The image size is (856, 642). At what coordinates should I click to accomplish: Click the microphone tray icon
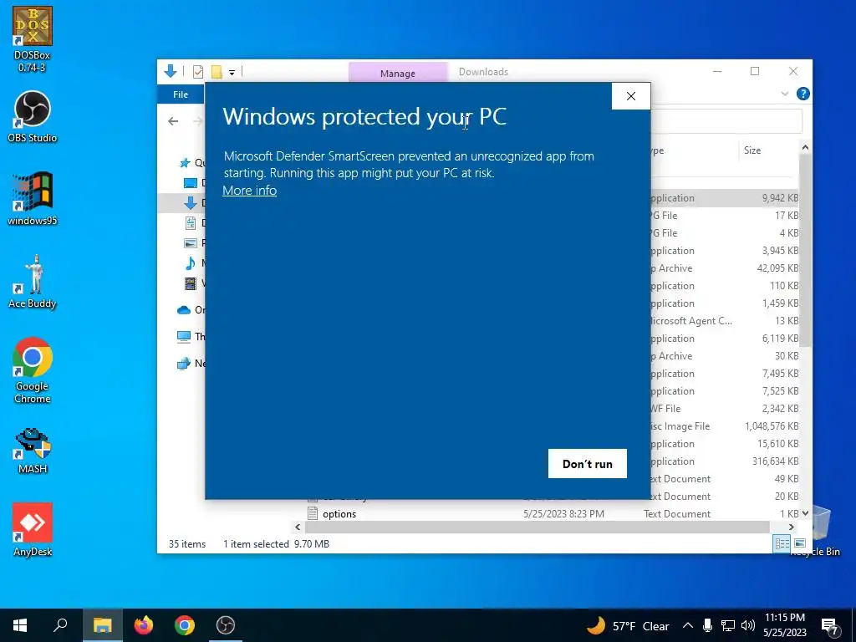point(707,625)
